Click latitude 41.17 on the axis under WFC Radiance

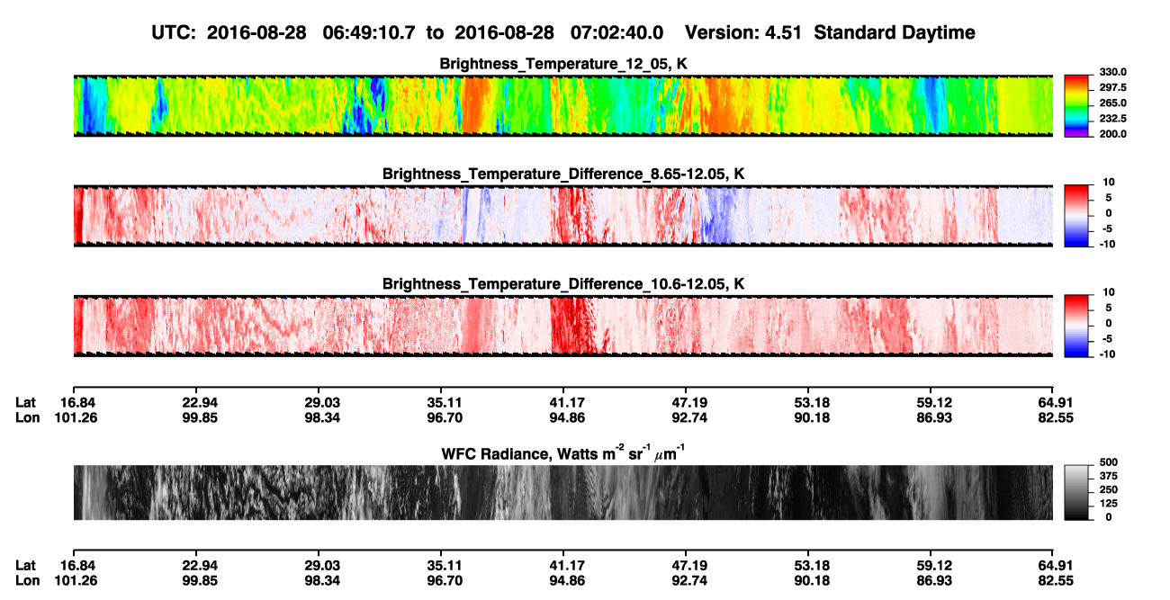pos(563,566)
